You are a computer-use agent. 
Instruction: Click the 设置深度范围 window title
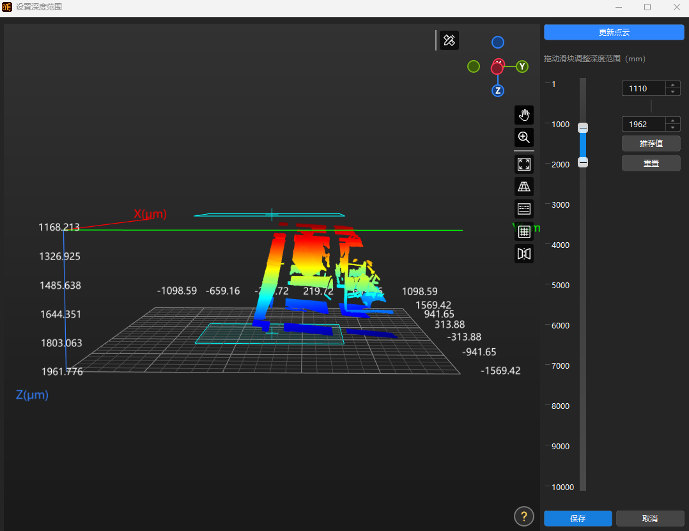[38, 7]
